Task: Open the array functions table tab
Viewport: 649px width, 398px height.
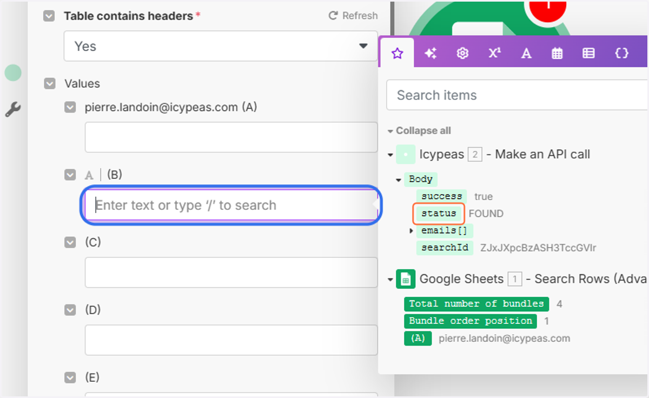Action: click(x=588, y=53)
